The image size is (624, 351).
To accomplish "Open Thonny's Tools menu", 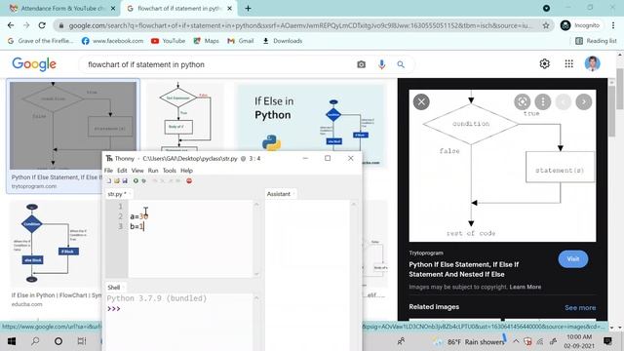I will (169, 171).
